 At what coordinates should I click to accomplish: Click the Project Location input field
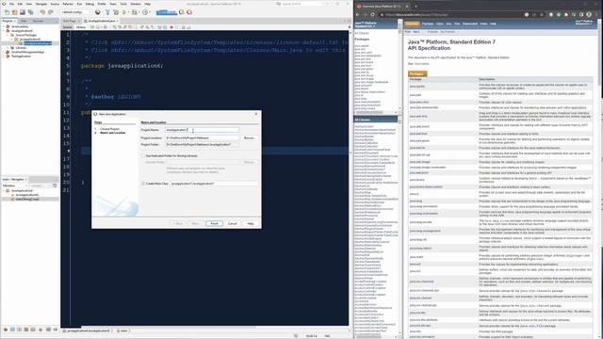(202, 137)
